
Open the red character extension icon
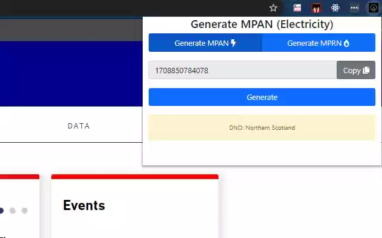coord(316,8)
